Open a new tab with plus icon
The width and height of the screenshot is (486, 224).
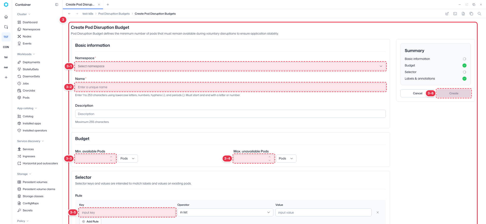[x=108, y=5]
